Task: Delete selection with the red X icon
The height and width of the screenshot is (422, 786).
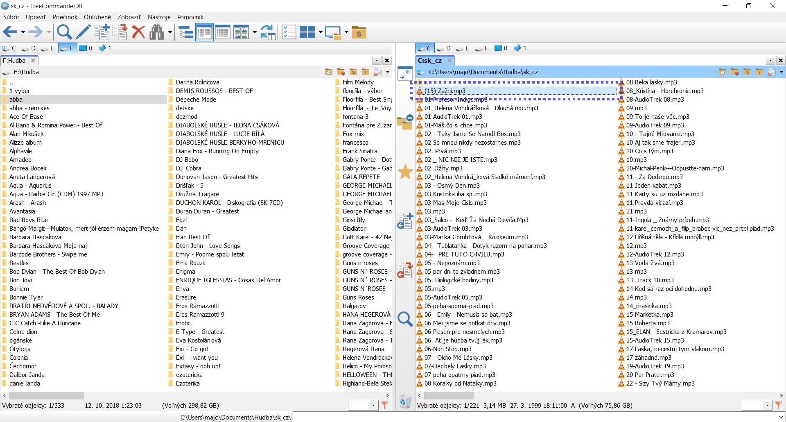Action: point(138,32)
